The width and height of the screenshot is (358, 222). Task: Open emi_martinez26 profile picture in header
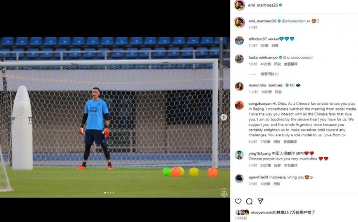point(239,5)
